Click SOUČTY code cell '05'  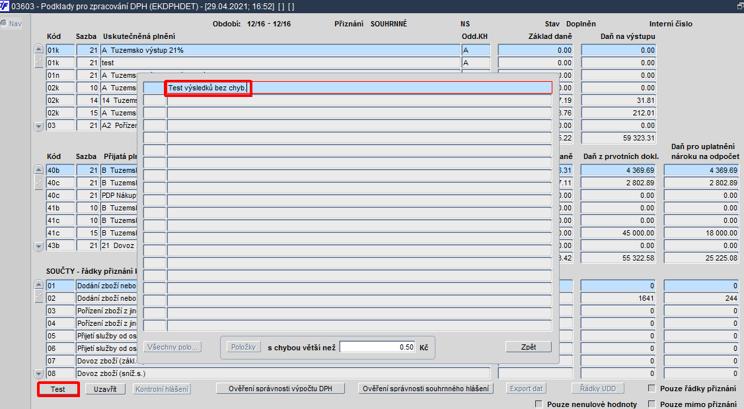pos(60,336)
